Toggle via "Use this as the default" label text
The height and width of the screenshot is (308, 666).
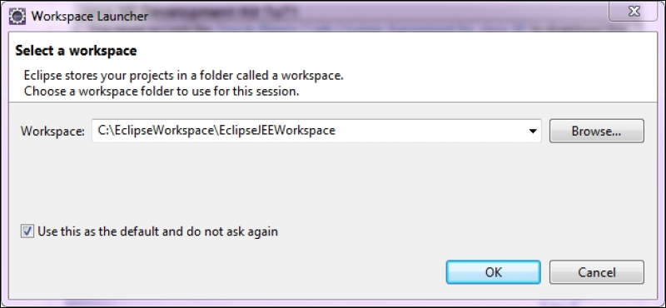111,231
